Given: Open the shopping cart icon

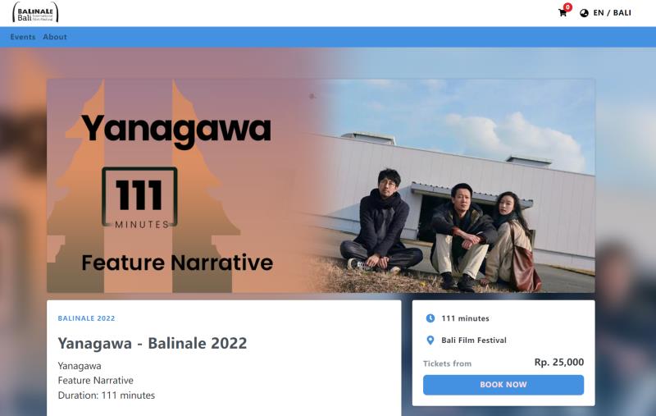Looking at the screenshot, I should [563, 12].
